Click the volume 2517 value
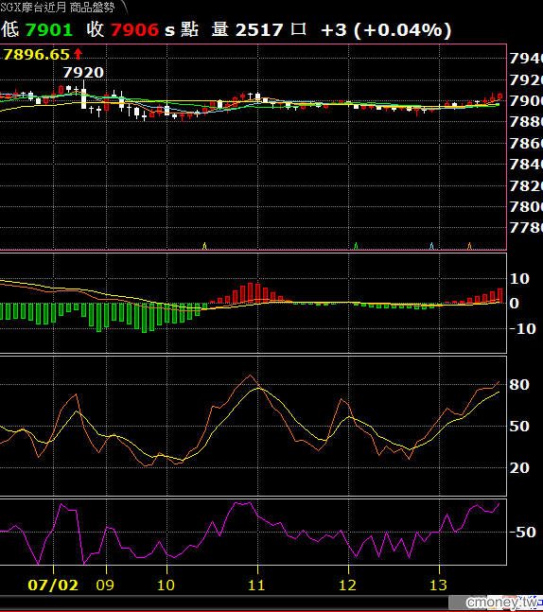Viewport: 543px width, 612px height. pyautogui.click(x=259, y=30)
